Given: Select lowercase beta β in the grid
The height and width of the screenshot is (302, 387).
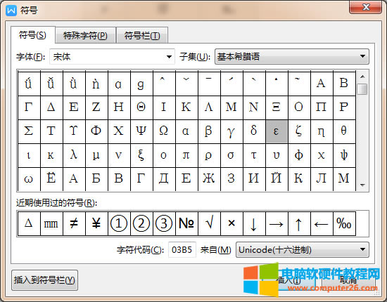Looking at the screenshot, I should [x=209, y=131].
